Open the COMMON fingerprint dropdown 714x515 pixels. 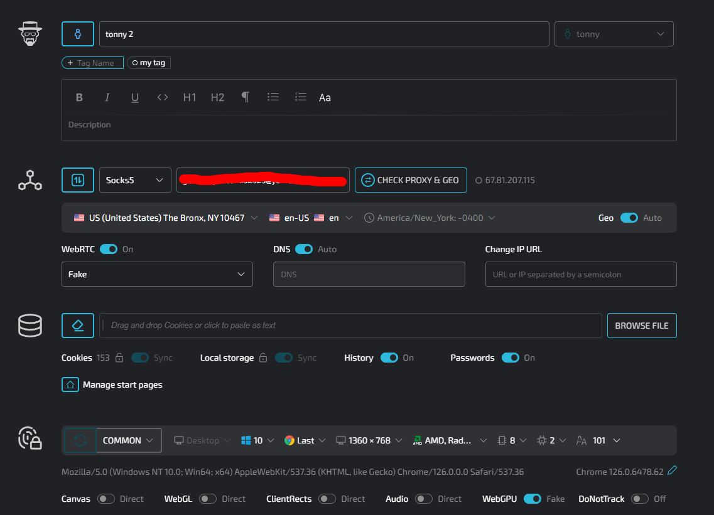[x=129, y=440]
